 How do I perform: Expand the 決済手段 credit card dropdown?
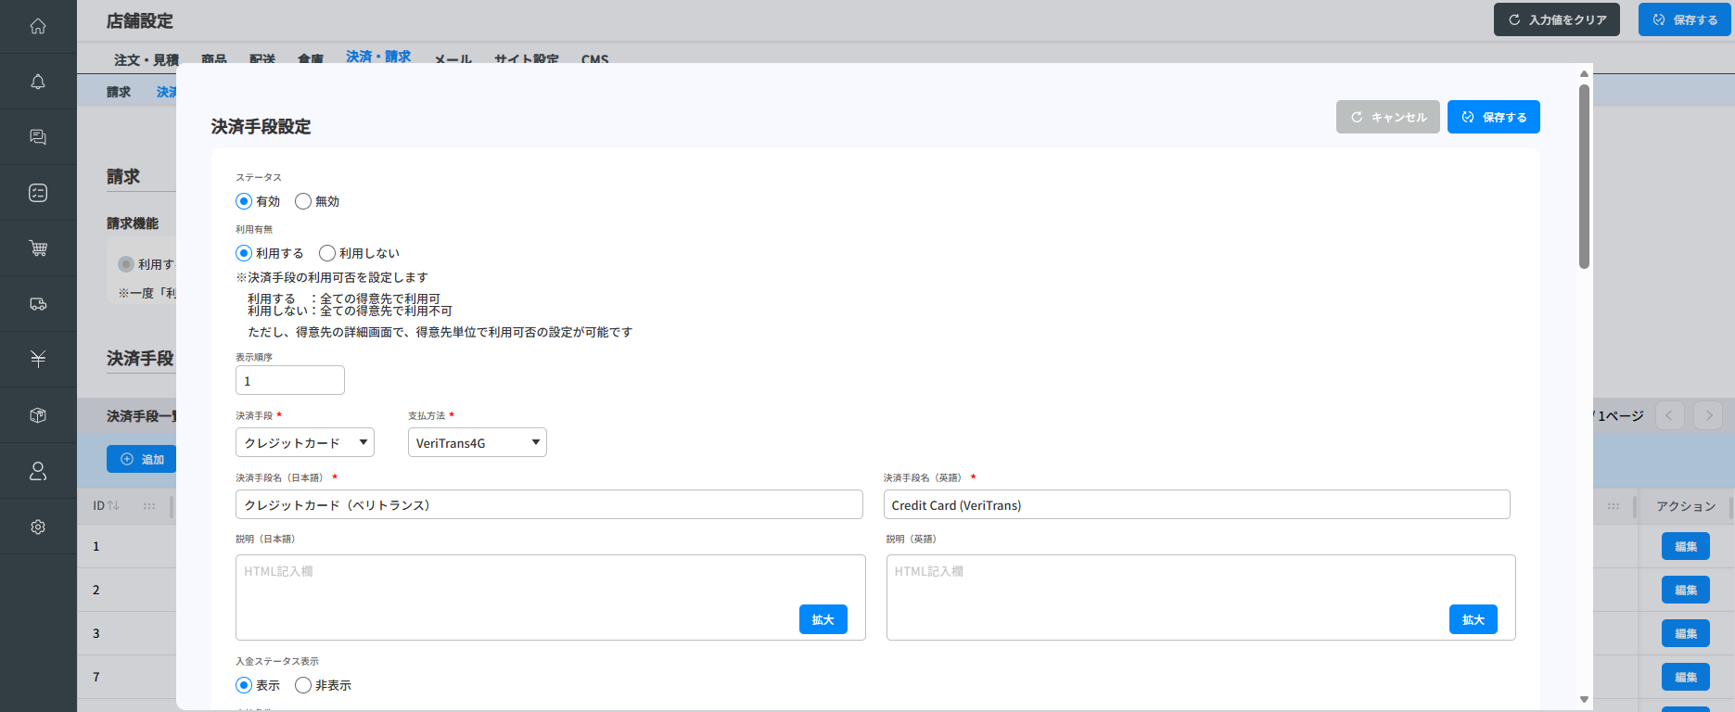coord(305,443)
